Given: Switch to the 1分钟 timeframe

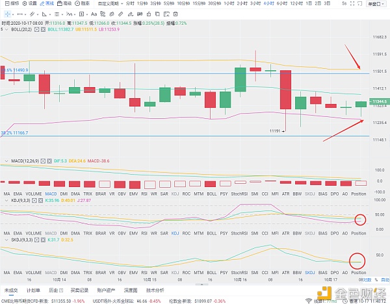Looking at the screenshot, I should point(142,3).
